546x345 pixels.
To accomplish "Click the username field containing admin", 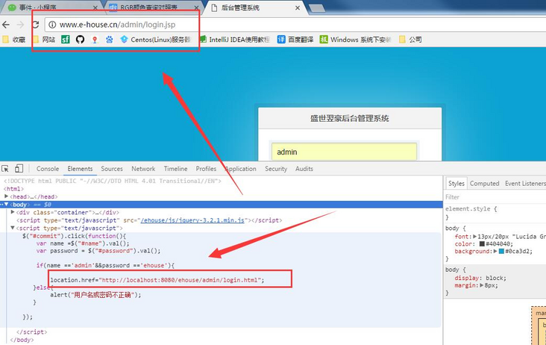I will coord(344,152).
